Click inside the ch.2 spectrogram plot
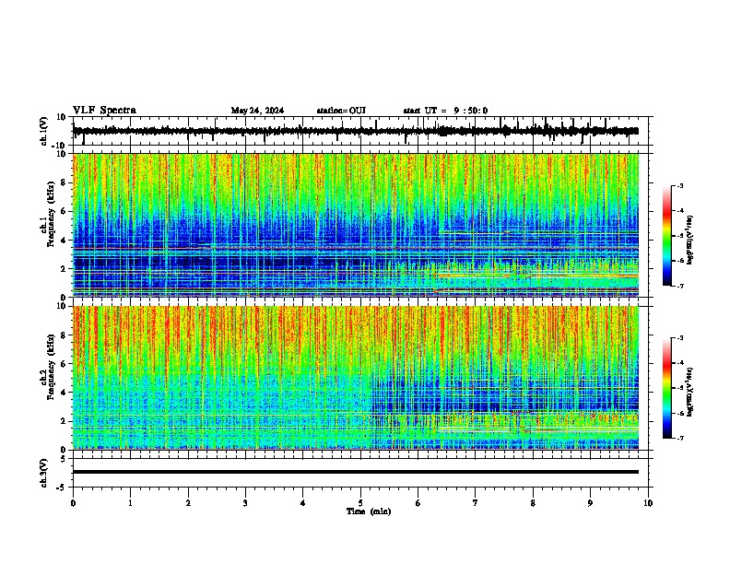This screenshot has width=730, height=564. 355,378
